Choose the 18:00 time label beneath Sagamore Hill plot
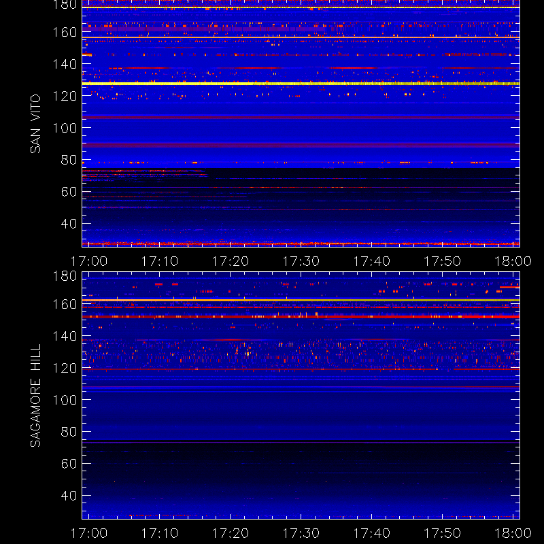544x544 pixels. pyautogui.click(x=513, y=533)
